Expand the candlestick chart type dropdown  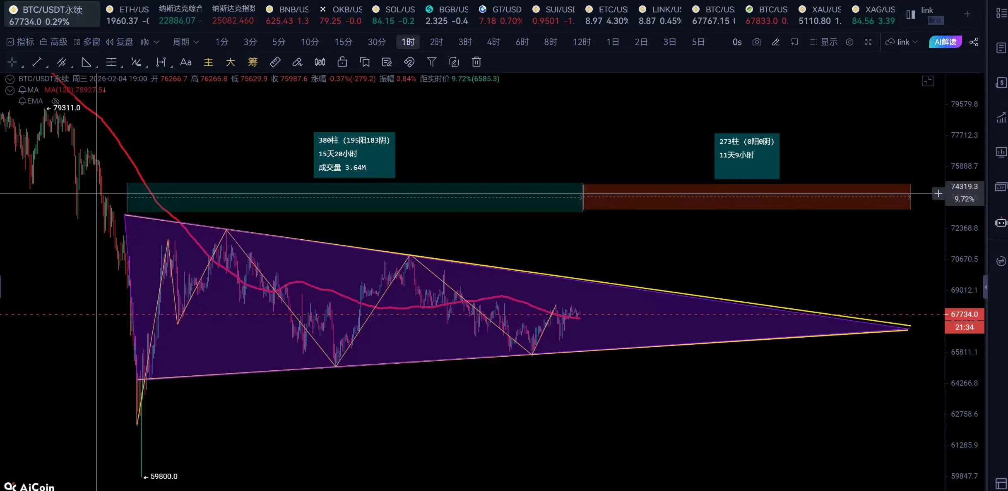click(156, 42)
